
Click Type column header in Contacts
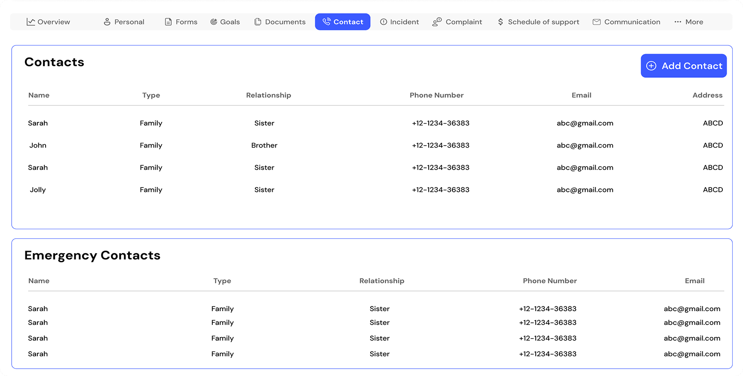(x=151, y=95)
